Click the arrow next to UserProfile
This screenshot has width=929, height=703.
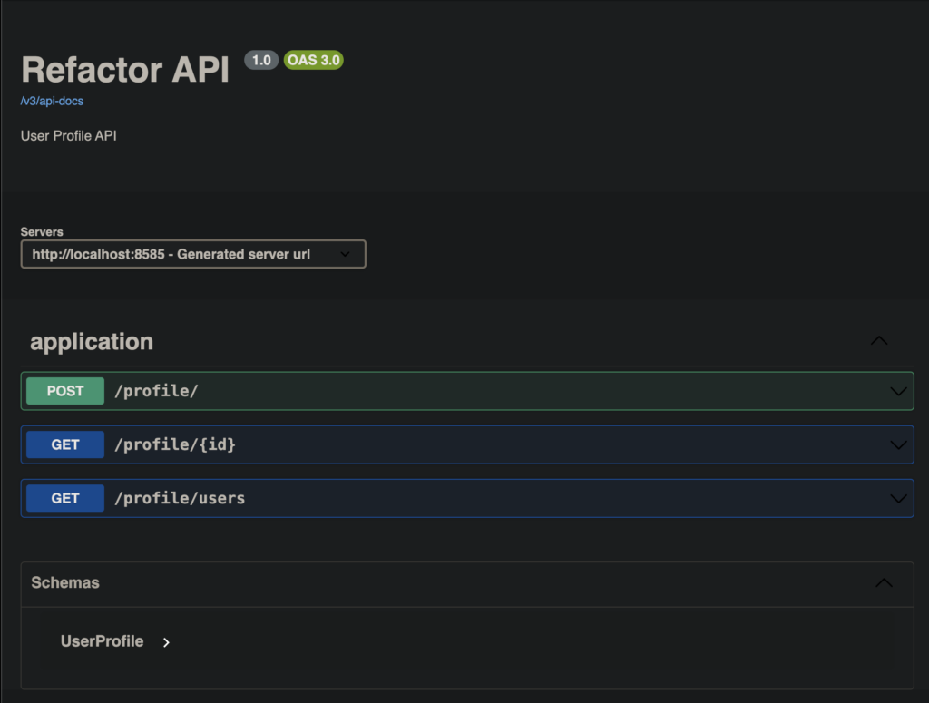166,641
